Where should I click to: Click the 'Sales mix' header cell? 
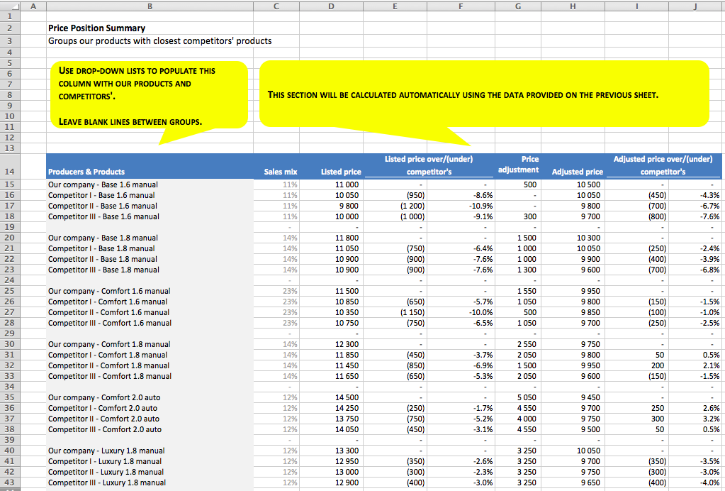coord(280,172)
